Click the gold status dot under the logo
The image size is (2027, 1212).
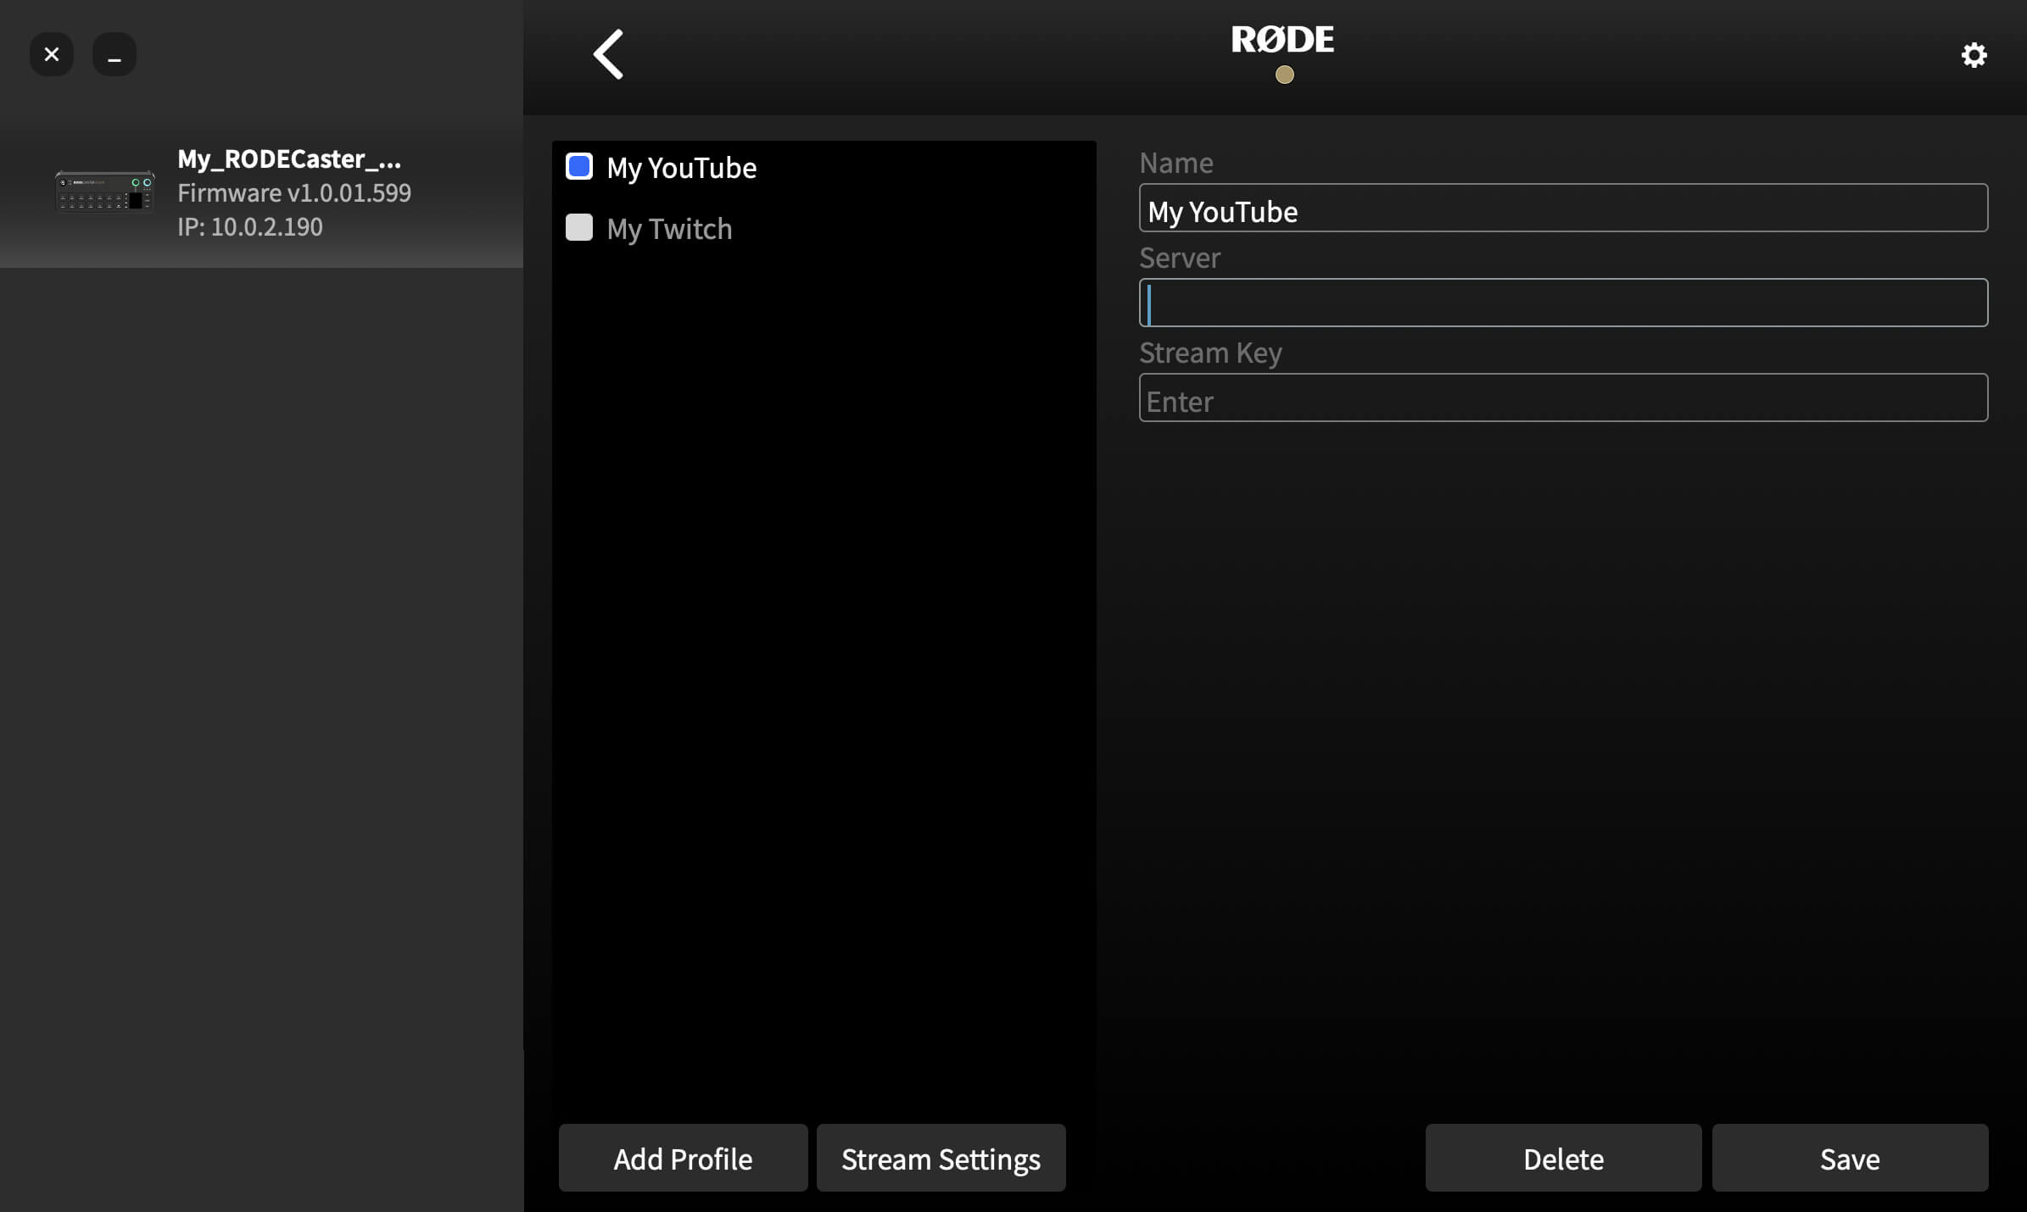[1283, 75]
